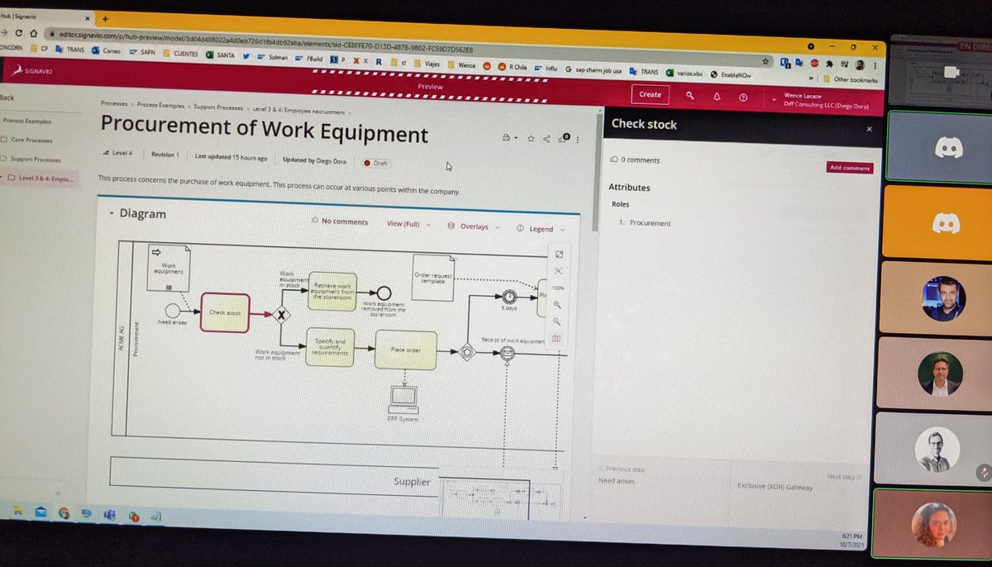992x567 pixels.
Task: Open the Core Processes folder in sidebar
Action: [x=28, y=140]
